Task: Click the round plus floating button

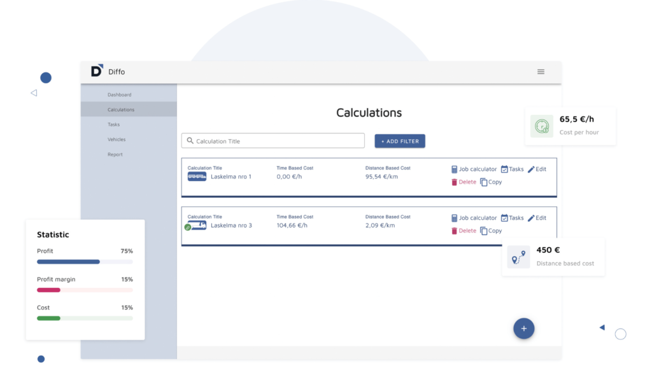Action: (523, 329)
